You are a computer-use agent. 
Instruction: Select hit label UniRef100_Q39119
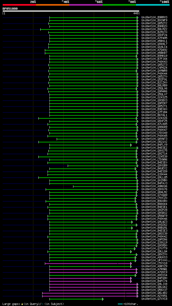154,243
